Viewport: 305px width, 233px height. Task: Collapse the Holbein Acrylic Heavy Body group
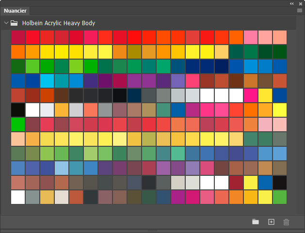point(6,23)
